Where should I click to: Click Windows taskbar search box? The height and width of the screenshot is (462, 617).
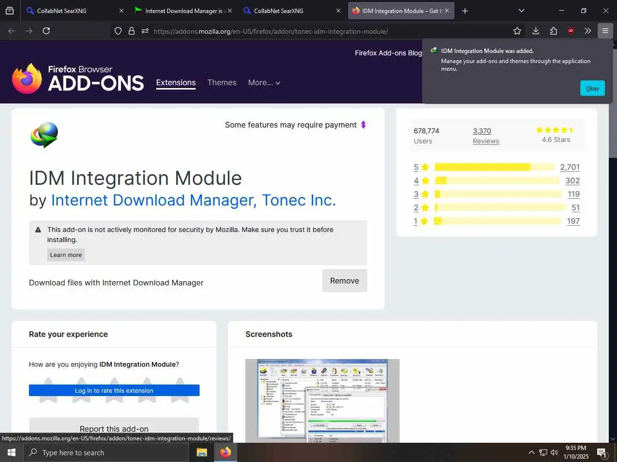click(x=106, y=452)
